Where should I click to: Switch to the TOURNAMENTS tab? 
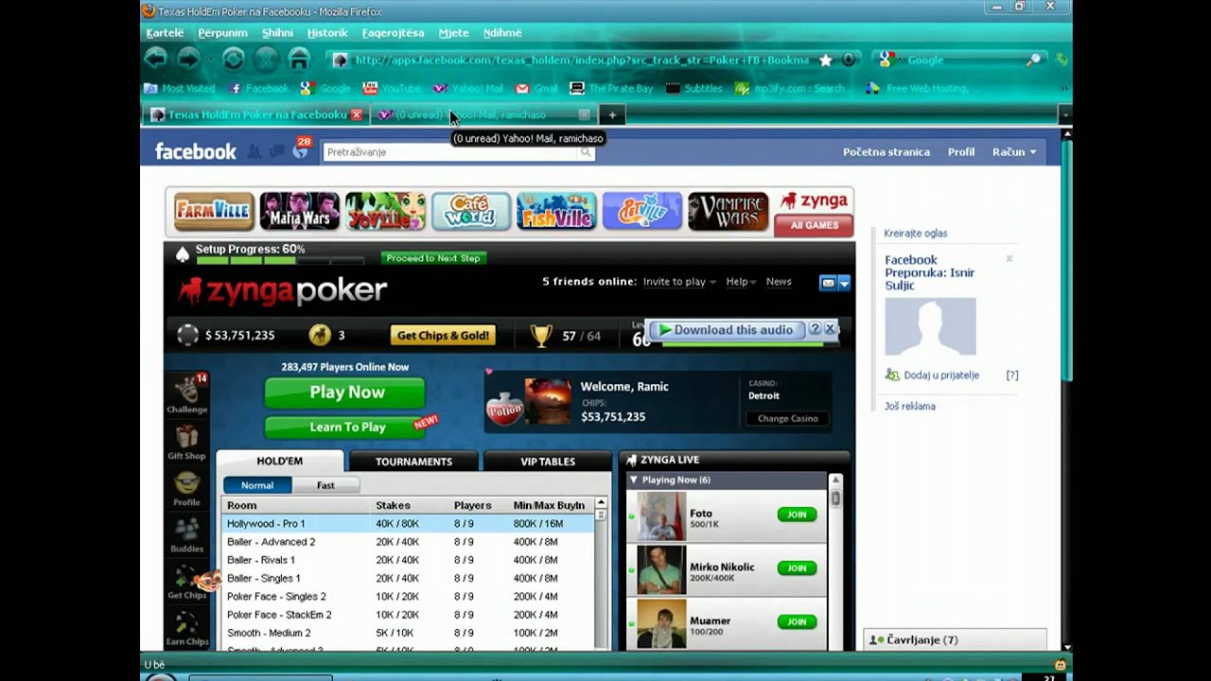413,462
